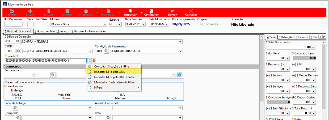Click the Nro Documento input field
329x120 pixels.
pyautogui.click(x=13, y=24)
